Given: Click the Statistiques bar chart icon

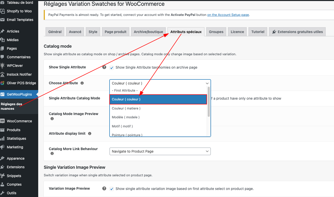Looking at the screenshot, I should [x=2, y=138].
